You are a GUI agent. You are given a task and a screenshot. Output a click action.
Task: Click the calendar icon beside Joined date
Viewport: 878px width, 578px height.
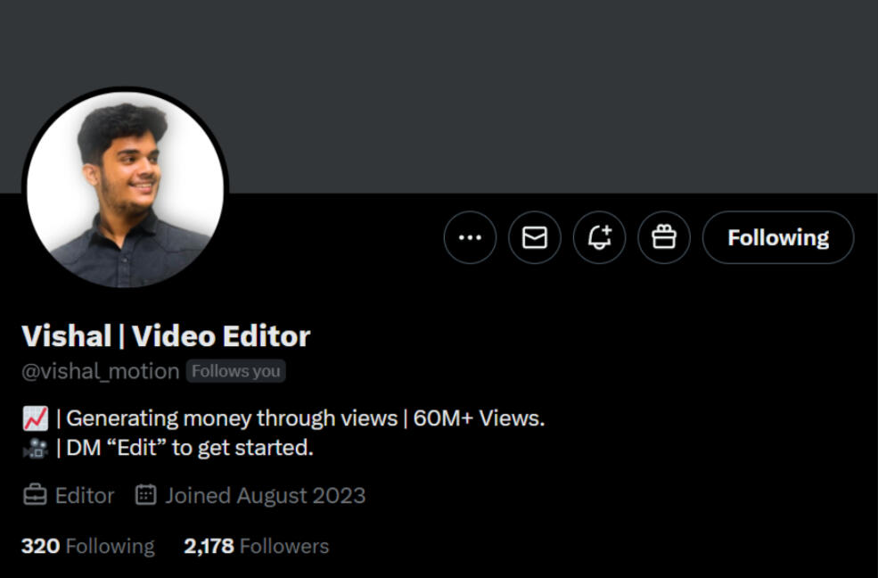click(145, 495)
